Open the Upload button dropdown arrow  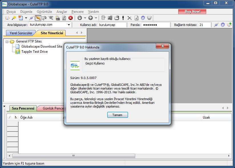coord(96,18)
